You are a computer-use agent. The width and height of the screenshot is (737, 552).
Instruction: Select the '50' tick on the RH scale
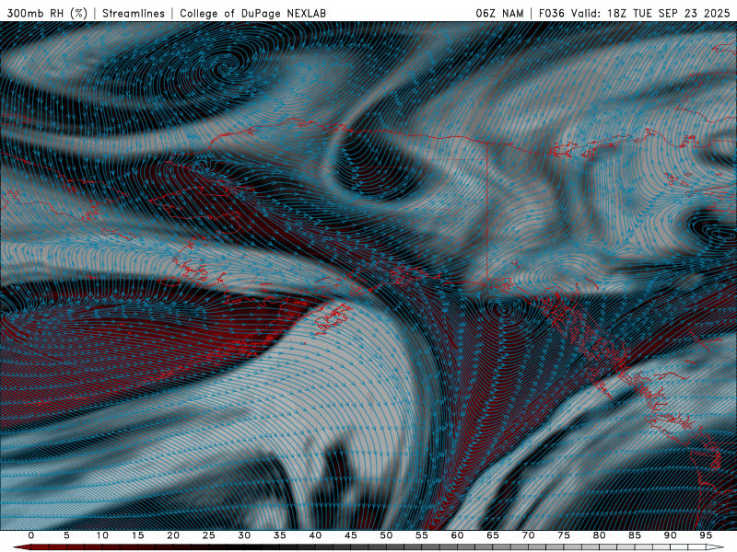(x=386, y=535)
